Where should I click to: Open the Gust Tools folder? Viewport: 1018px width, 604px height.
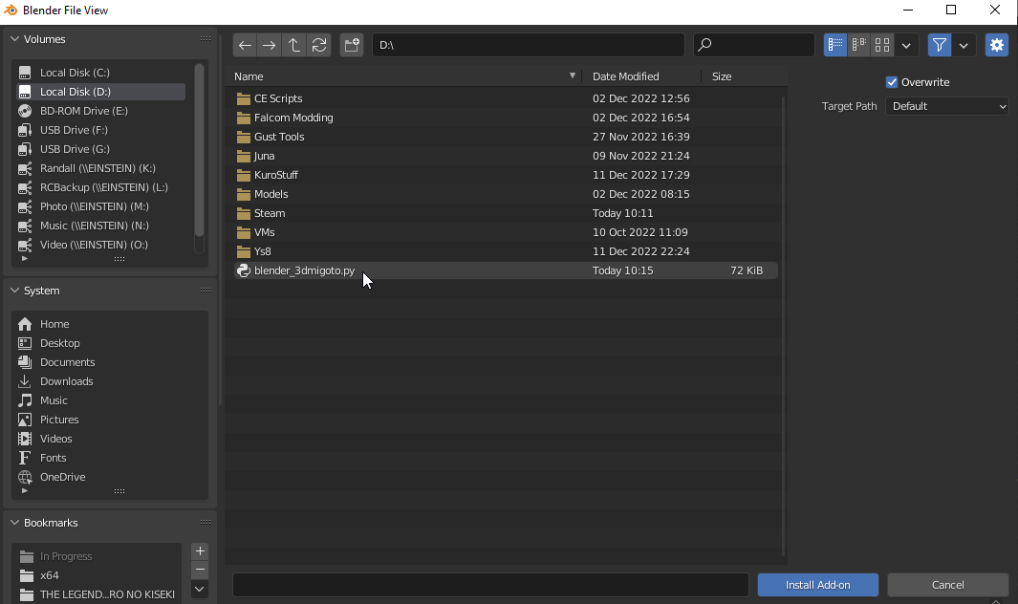[506, 137]
